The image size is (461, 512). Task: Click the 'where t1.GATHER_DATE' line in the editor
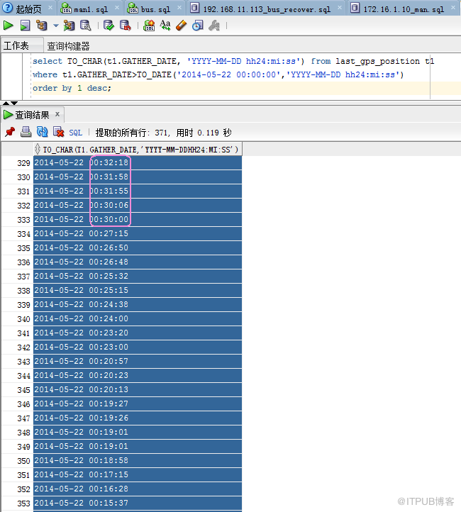pyautogui.click(x=218, y=74)
